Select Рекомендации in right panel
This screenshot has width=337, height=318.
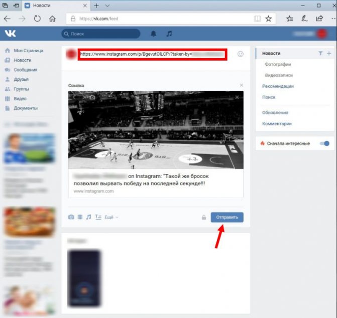(x=278, y=86)
